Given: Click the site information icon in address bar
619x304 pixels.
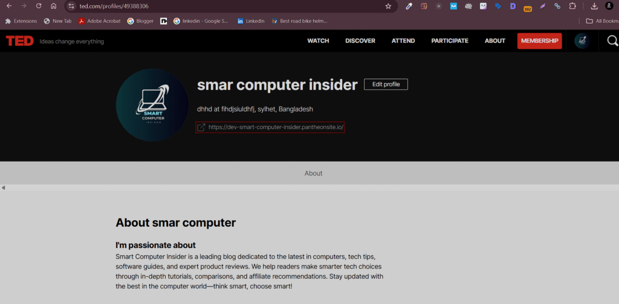Looking at the screenshot, I should point(71,6).
